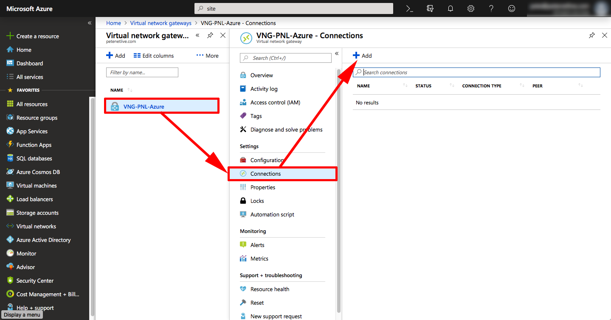Open Virtual machines favorite

31,185
